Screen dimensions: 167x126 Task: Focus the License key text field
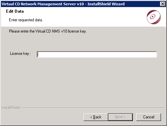tap(97, 55)
